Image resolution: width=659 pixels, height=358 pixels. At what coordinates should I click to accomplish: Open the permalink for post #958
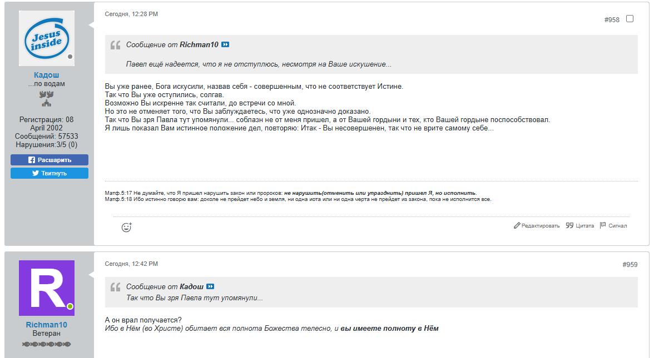pyautogui.click(x=612, y=20)
